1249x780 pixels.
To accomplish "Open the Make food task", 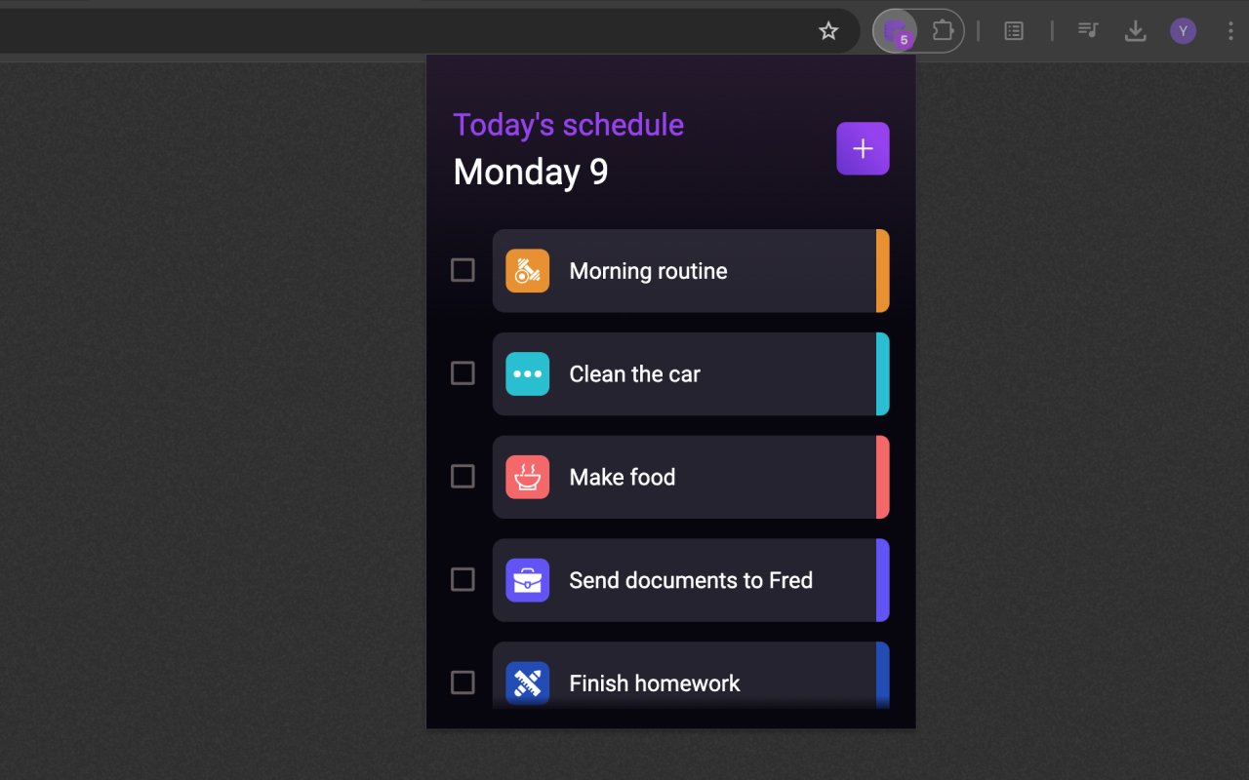I will tap(691, 477).
